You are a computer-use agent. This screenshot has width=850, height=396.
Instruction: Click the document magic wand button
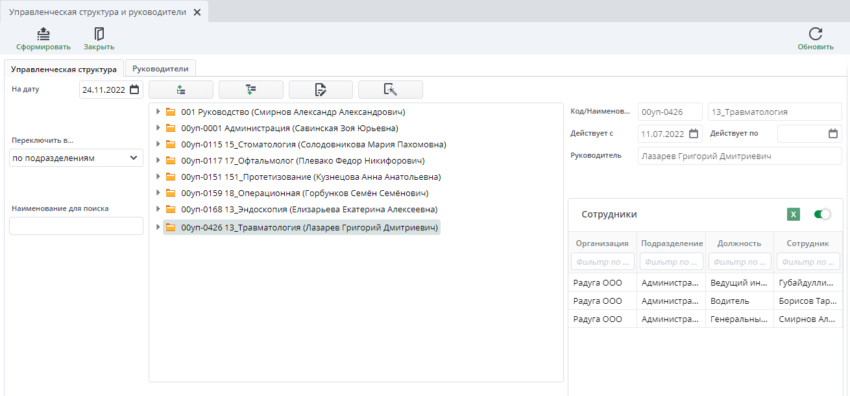coord(391,90)
